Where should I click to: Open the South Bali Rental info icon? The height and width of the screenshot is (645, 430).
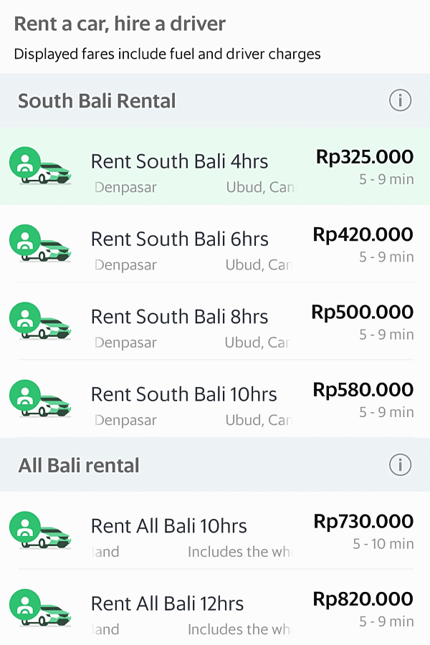(x=401, y=100)
